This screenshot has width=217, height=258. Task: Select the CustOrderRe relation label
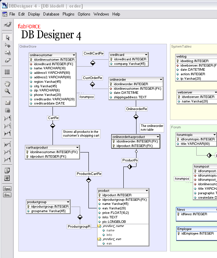[x=93, y=78]
